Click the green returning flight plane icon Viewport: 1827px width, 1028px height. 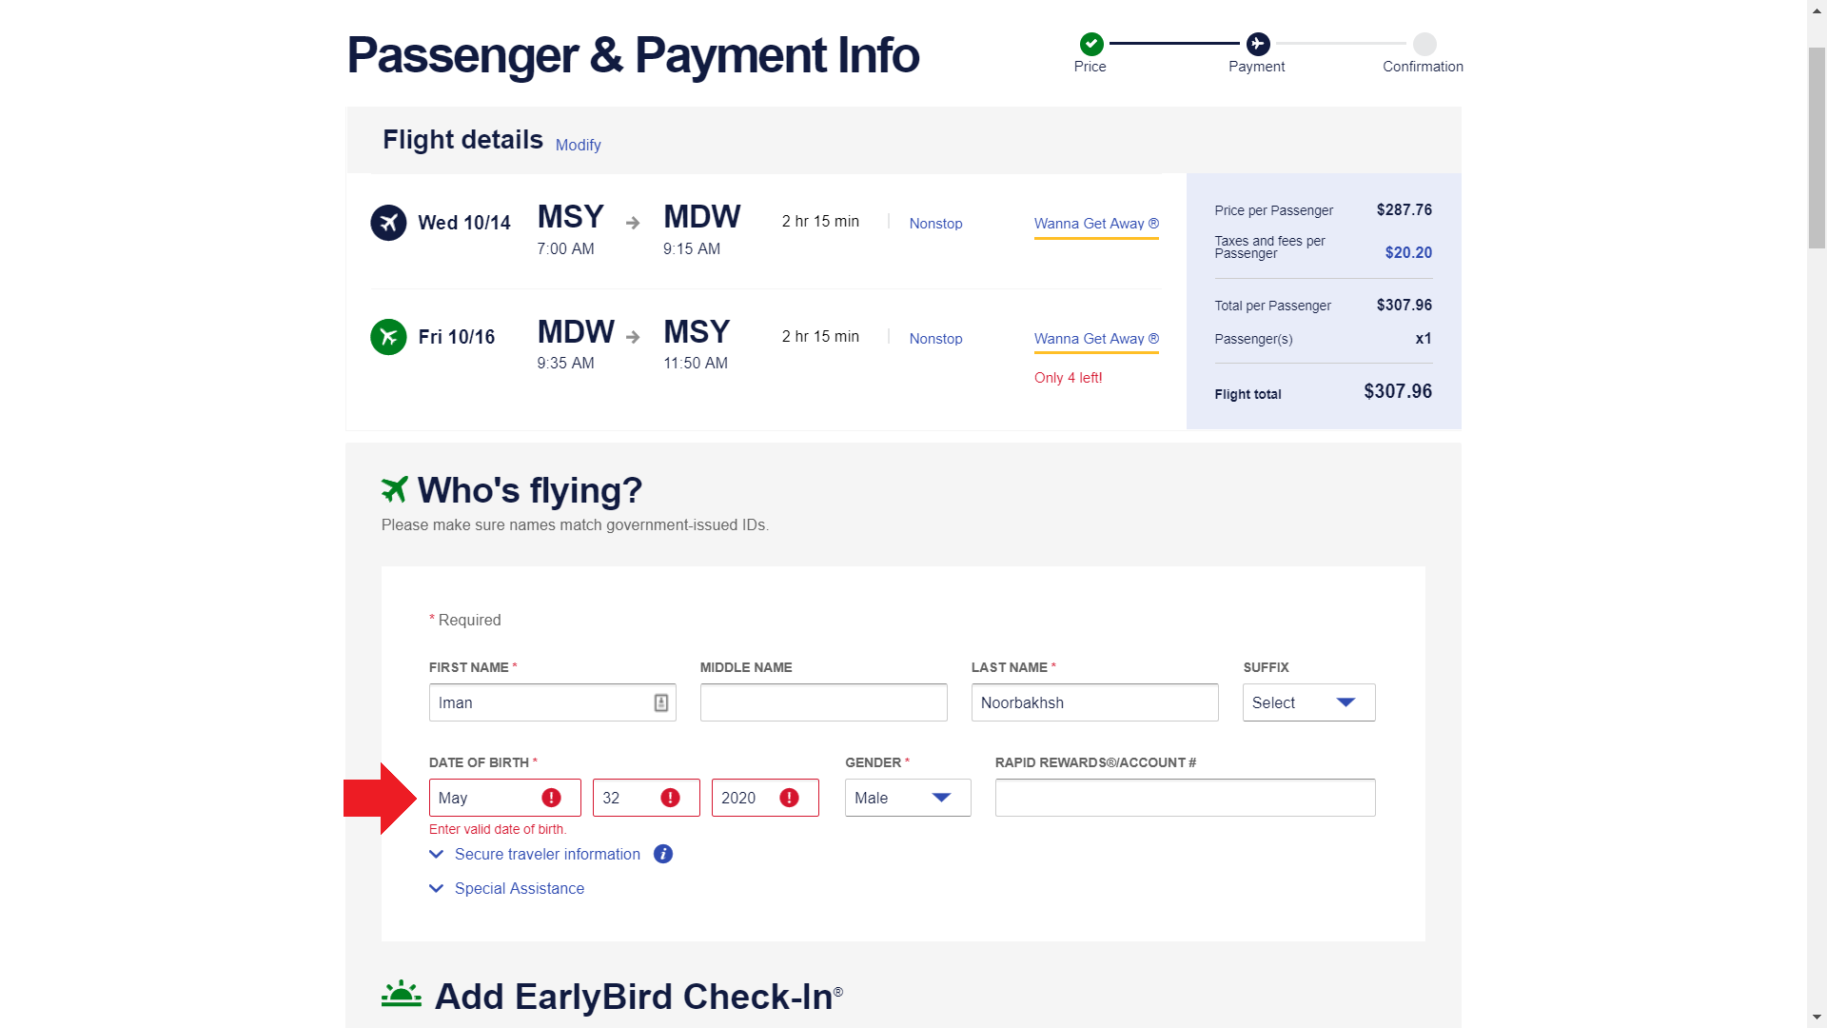(x=388, y=337)
